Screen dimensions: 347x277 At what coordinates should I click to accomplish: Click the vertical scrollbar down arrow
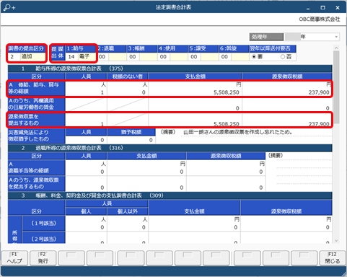pos(336,240)
